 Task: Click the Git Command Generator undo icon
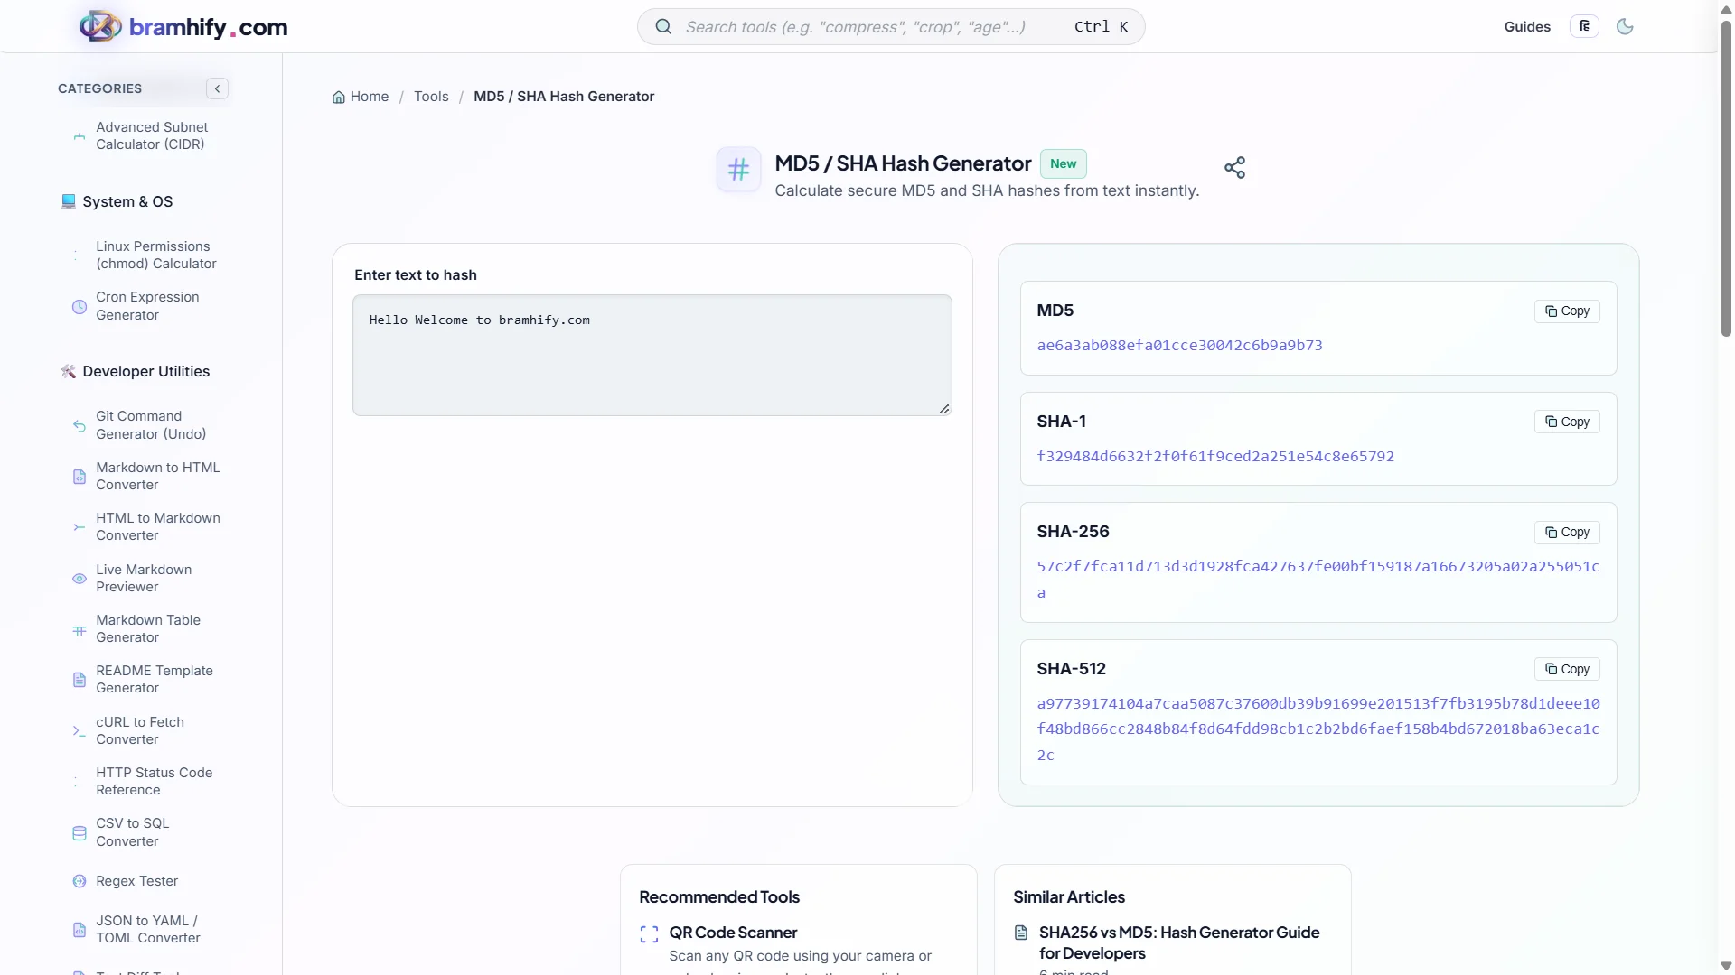point(80,425)
